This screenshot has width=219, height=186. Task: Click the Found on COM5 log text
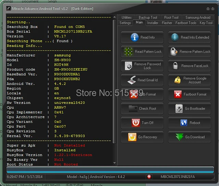tap(69, 27)
